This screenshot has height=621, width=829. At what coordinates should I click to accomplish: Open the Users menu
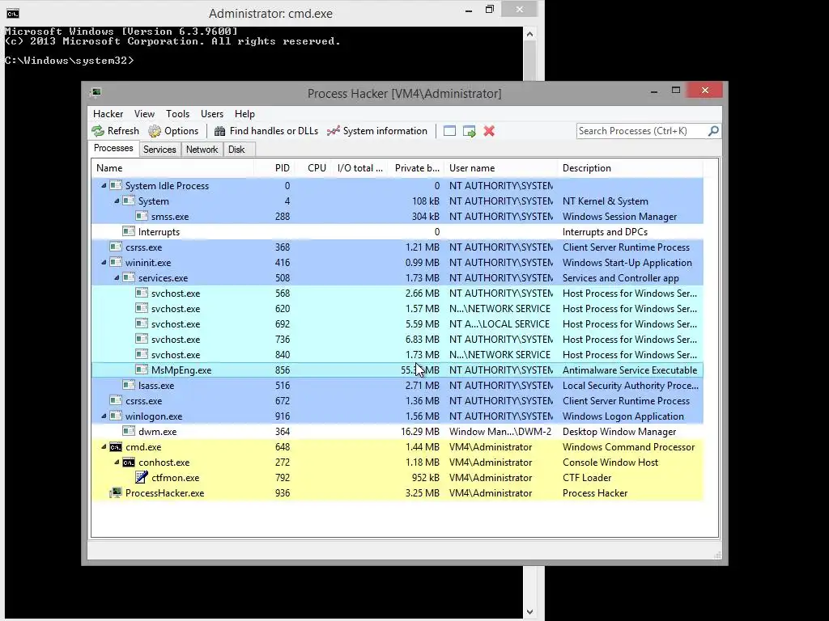[212, 114]
